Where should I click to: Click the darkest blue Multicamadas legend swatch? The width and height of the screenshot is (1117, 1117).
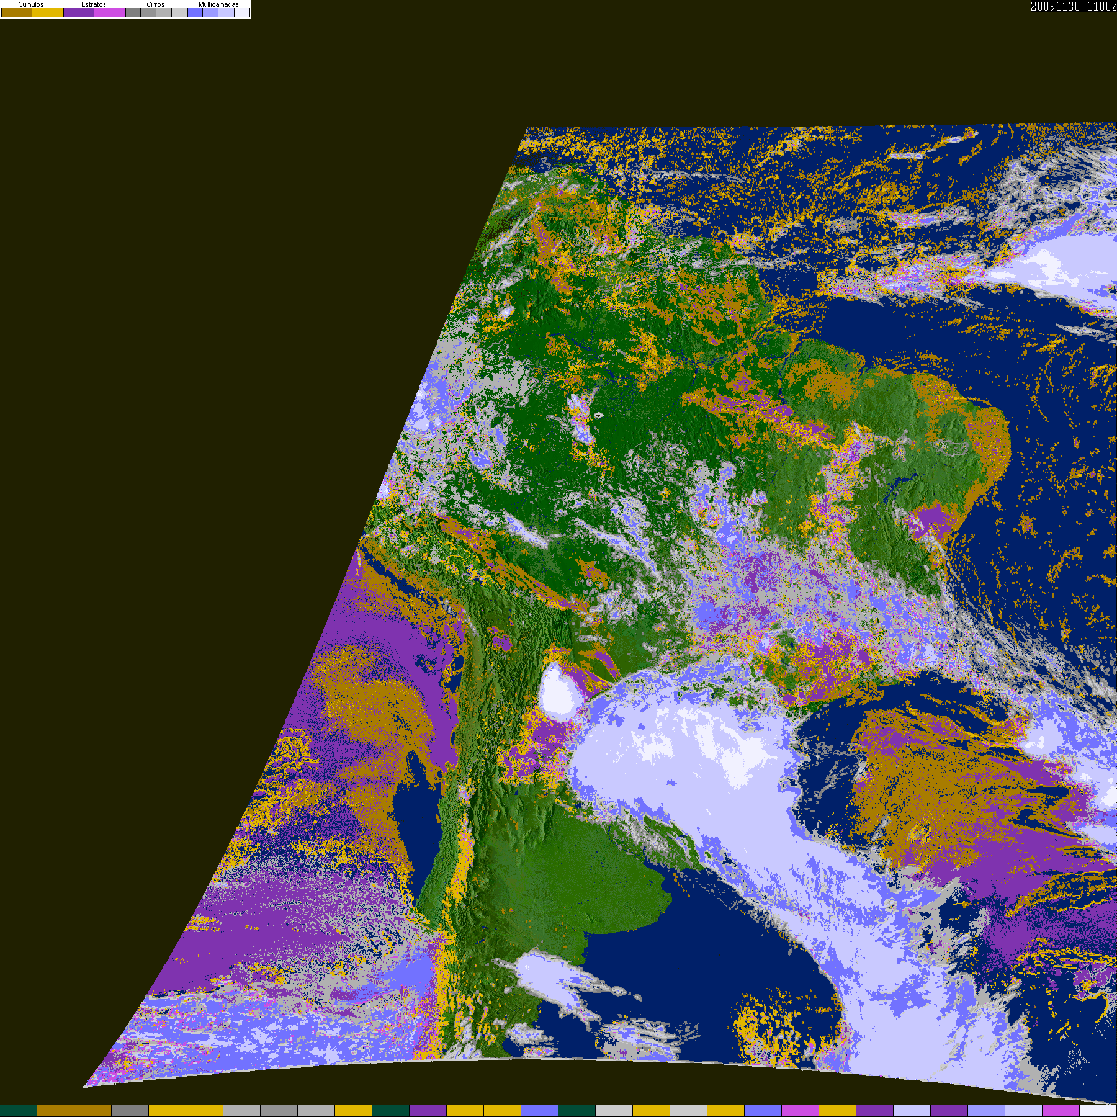(x=195, y=12)
